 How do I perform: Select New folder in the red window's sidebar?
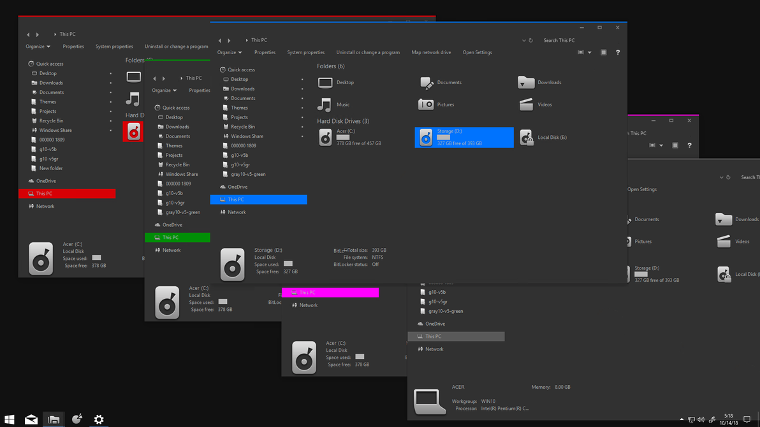coord(51,168)
